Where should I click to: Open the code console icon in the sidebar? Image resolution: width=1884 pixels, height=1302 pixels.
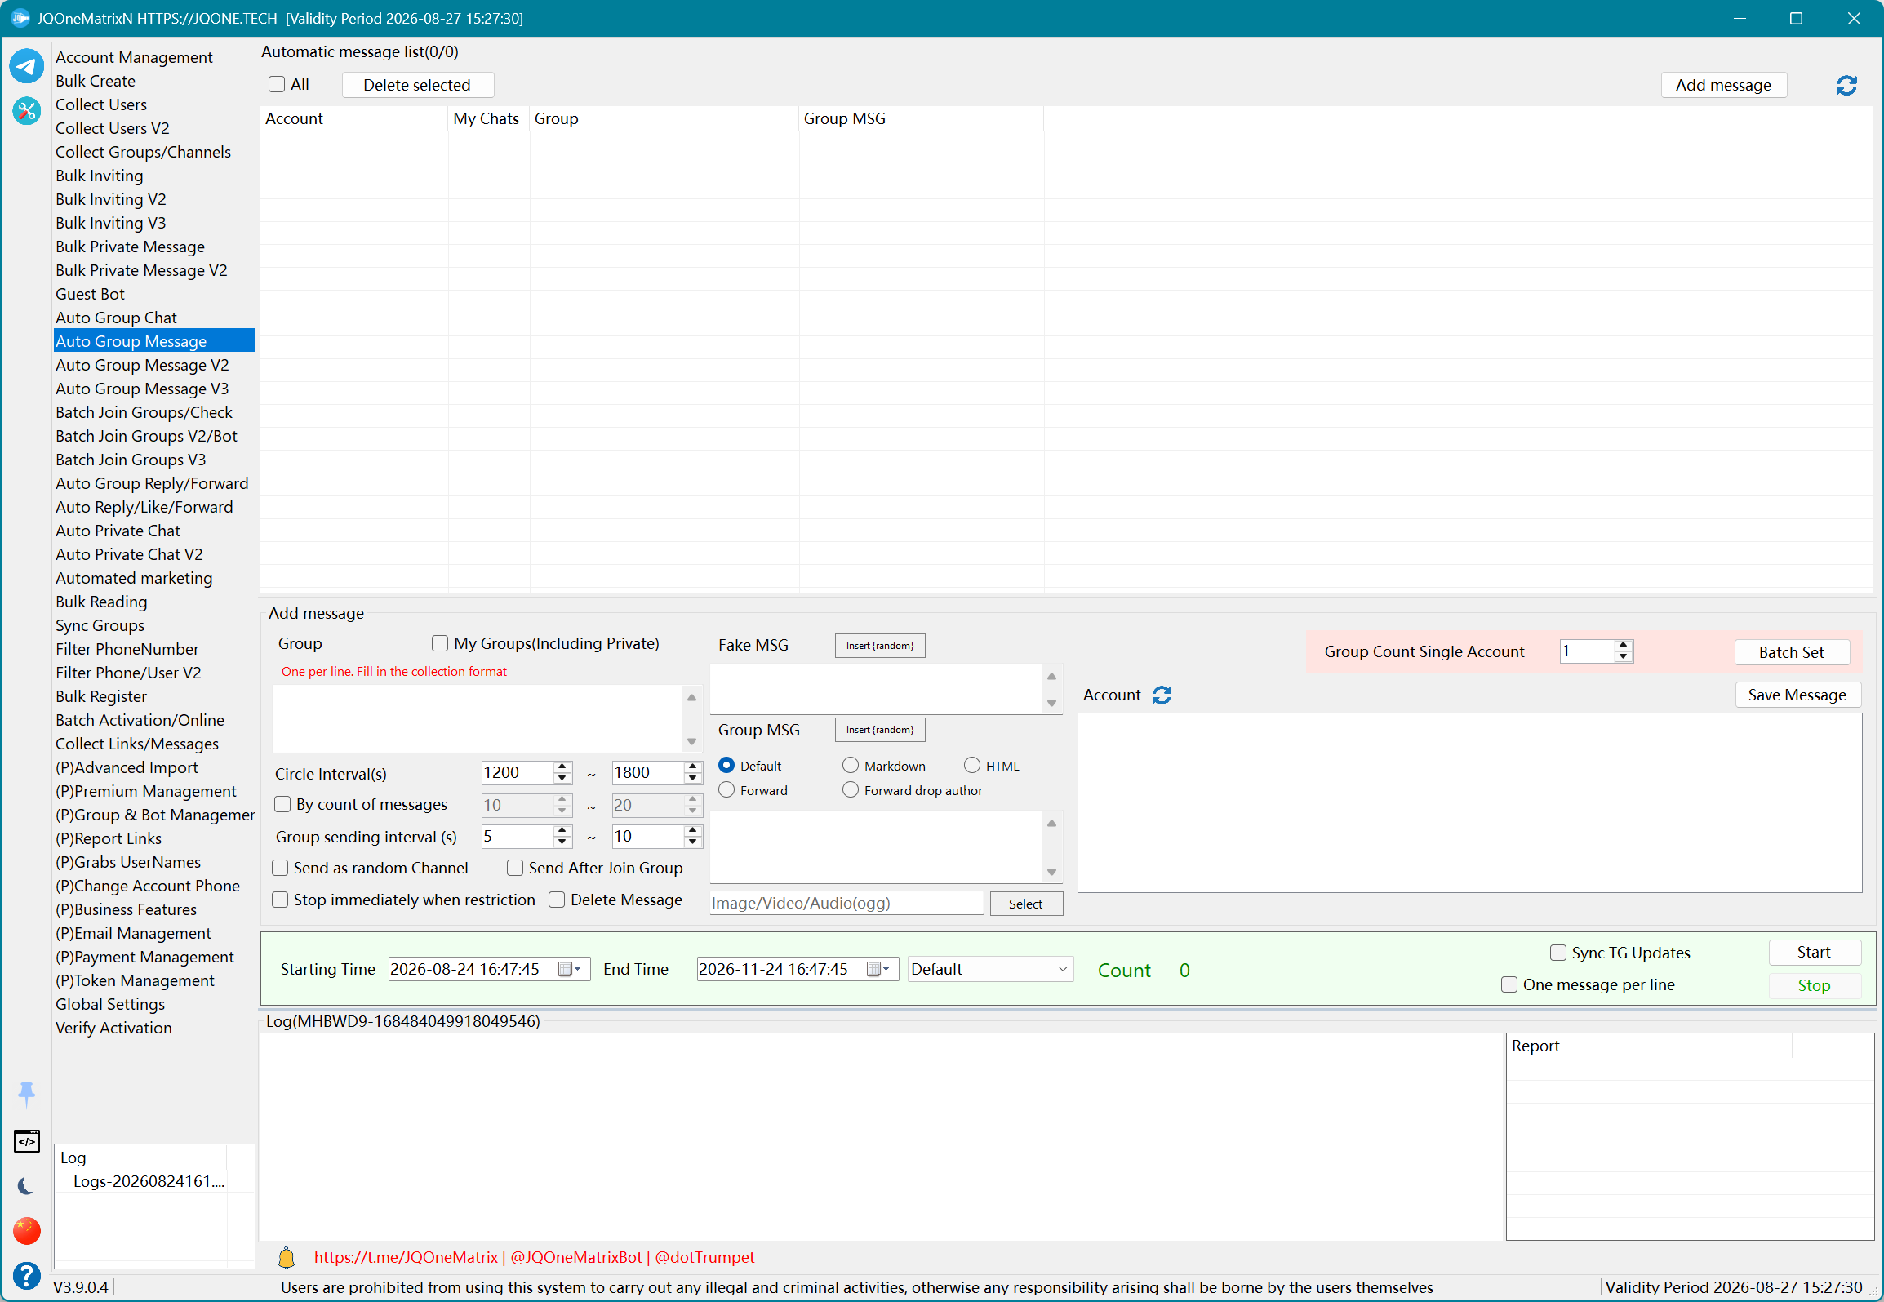[x=26, y=1141]
